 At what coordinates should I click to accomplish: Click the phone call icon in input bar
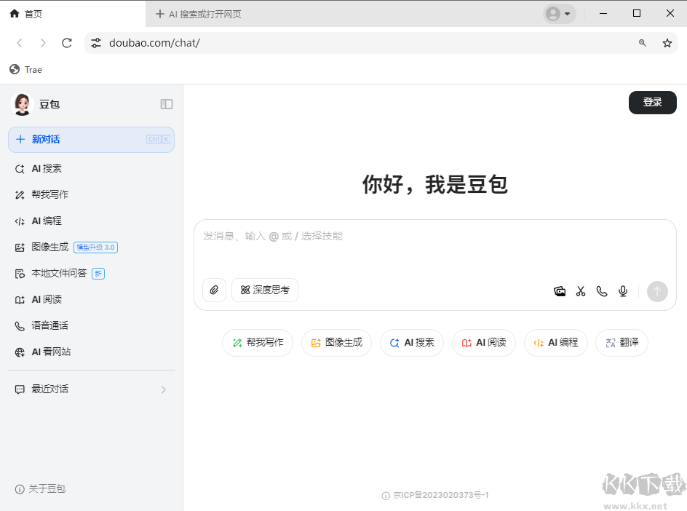602,291
